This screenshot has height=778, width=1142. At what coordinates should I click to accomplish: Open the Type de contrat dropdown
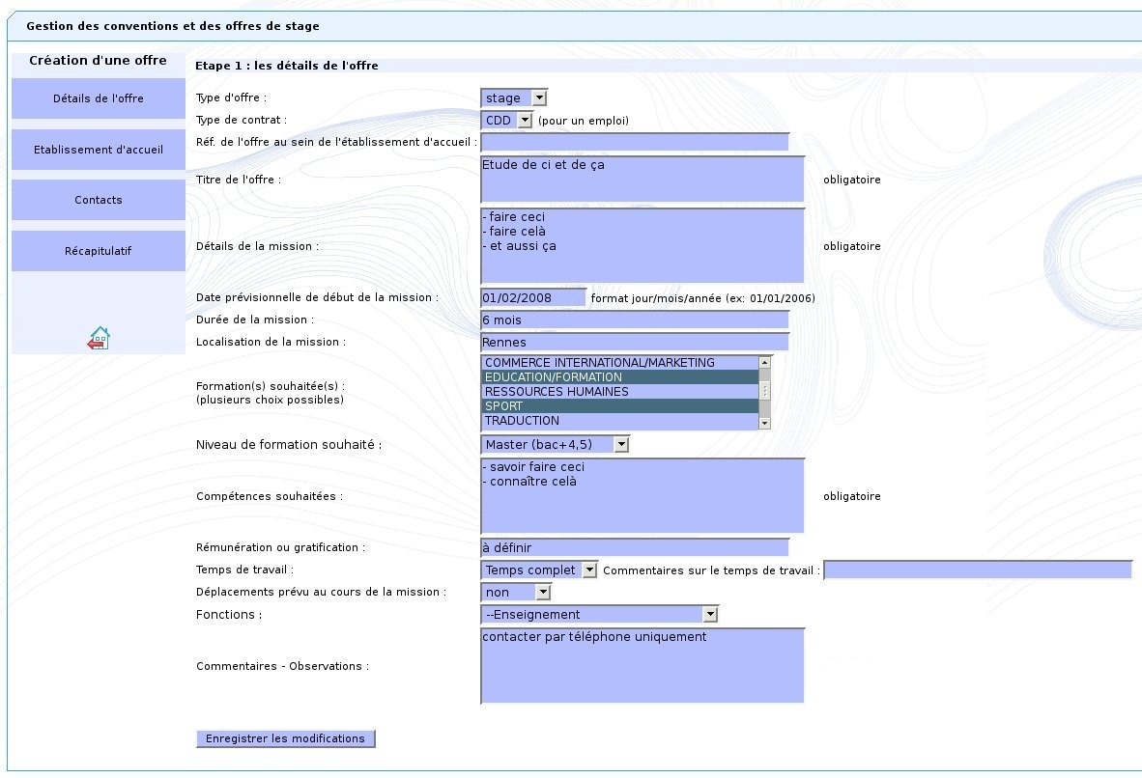[507, 121]
